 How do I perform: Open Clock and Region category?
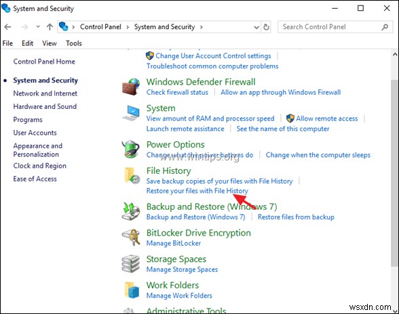[39, 166]
